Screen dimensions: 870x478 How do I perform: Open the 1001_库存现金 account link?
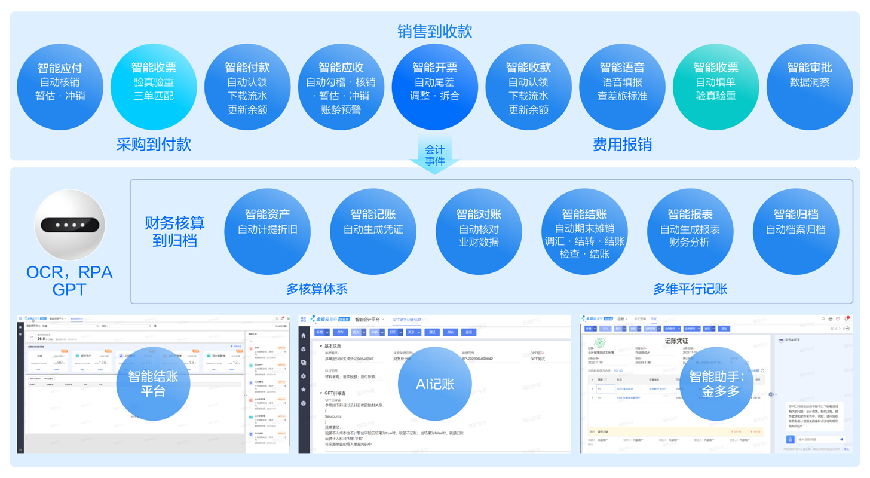tap(624, 389)
